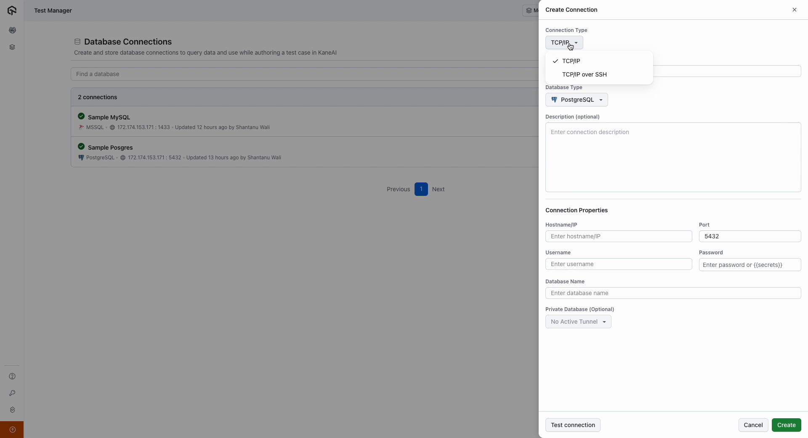Choose TCP/IP over SSH option
This screenshot has width=808, height=438.
point(599,74)
